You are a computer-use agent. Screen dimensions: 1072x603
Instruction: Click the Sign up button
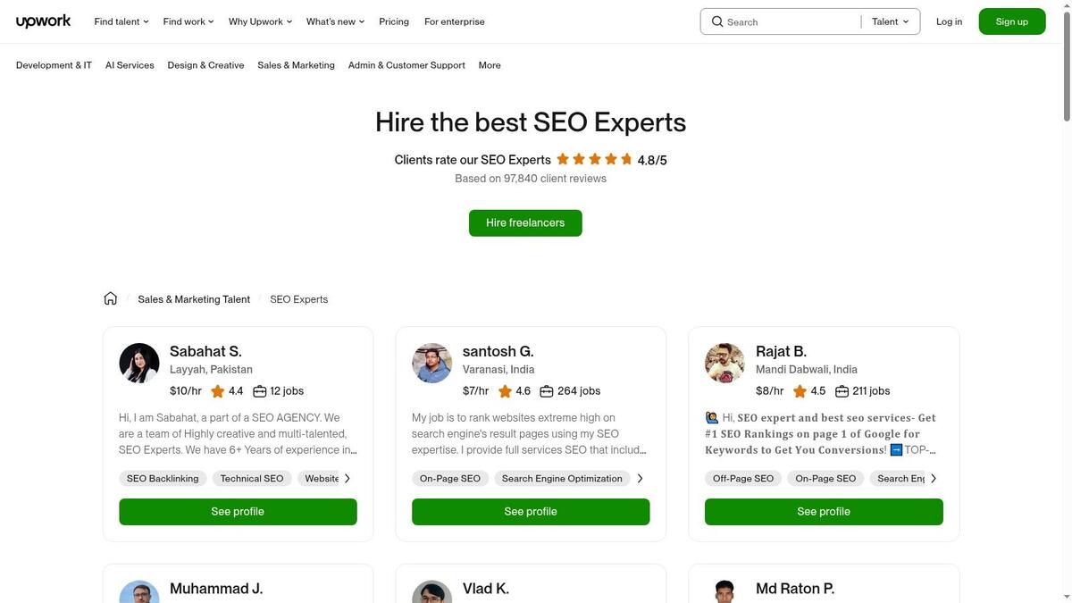pos(1012,22)
